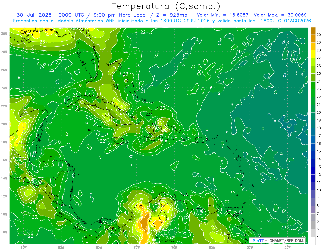Click the legend value '9'
The height and width of the screenshot is (251, 326).
coord(318,198)
